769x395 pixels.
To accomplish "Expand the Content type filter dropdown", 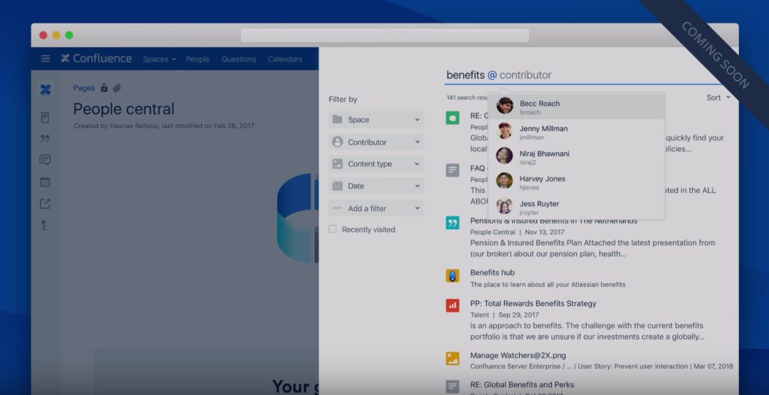I will pos(376,164).
